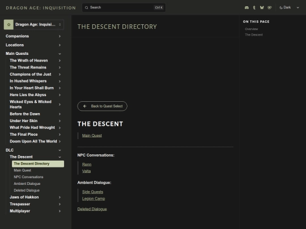Open In Hushed Whispers quest
The image size is (306, 229).
[x=28, y=81]
